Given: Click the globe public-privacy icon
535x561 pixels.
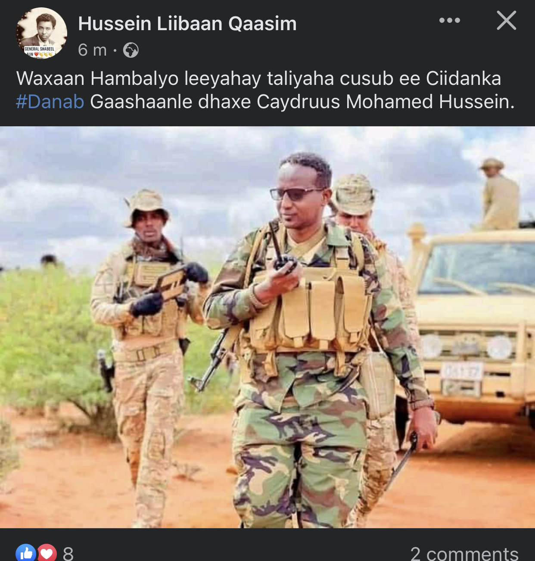Looking at the screenshot, I should coord(131,50).
